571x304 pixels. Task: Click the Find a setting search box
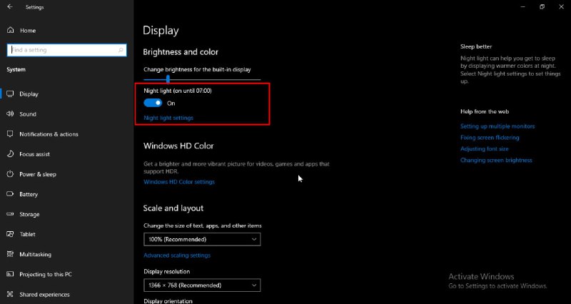coord(66,50)
